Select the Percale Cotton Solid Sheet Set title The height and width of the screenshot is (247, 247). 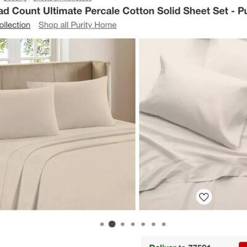[124, 11]
